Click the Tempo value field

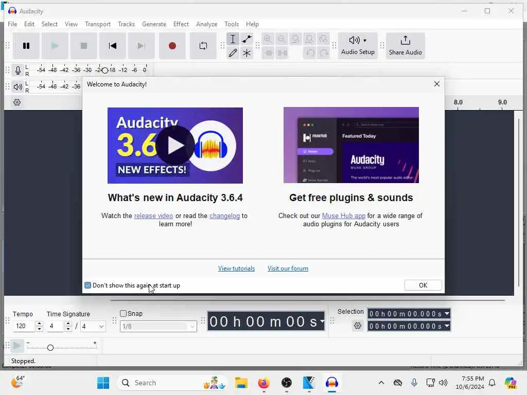click(24, 326)
